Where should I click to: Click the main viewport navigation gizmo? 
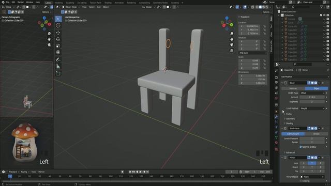227,23
